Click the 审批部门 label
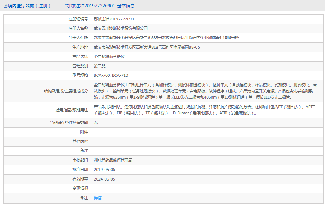325x205 pixels. coord(80,160)
